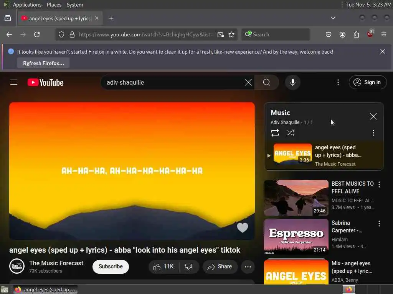Play BEST MUSICS TO FEEL ALIVE thumbnail

point(296,198)
